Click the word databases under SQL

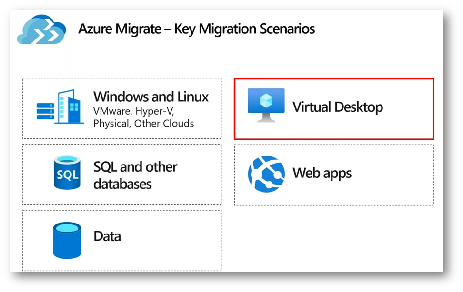click(122, 185)
